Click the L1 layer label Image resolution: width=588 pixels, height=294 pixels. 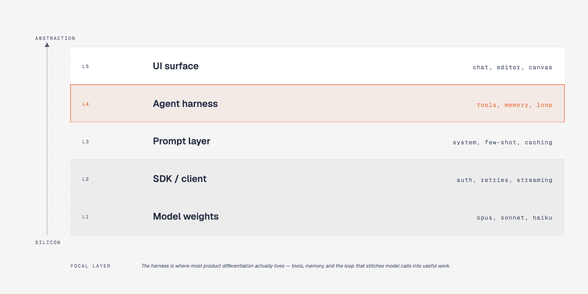coord(85,217)
